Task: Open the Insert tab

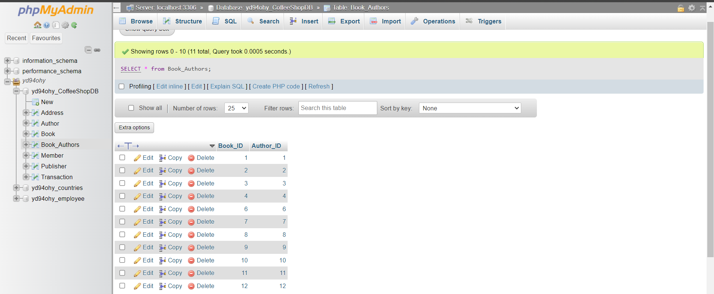Action: [303, 21]
